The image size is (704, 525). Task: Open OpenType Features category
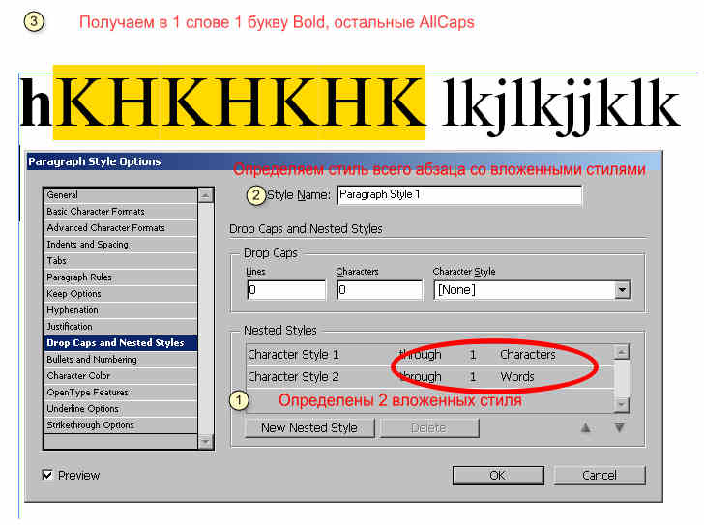[121, 393]
